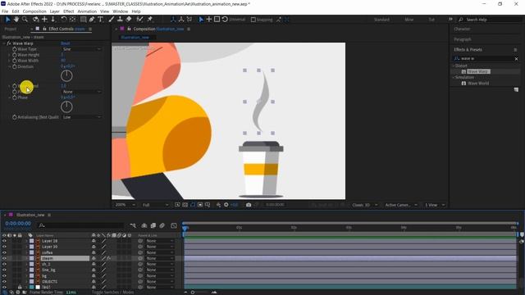The height and width of the screenshot is (295, 525).
Task: Hide the steam layer with eye icon
Action: [x=4, y=258]
